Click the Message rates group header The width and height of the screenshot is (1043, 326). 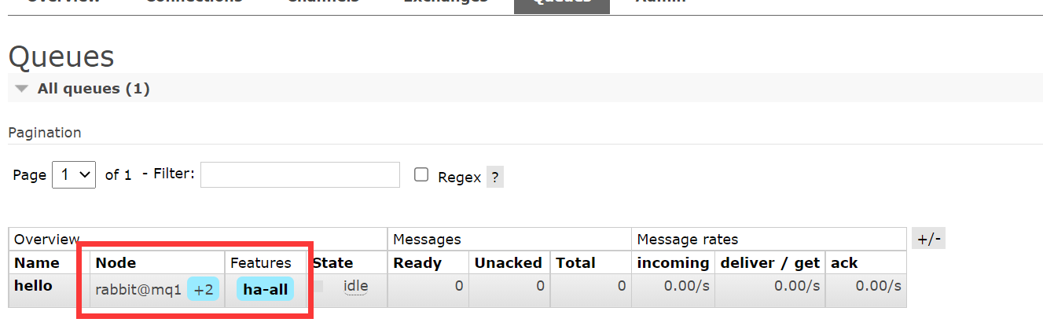point(688,239)
